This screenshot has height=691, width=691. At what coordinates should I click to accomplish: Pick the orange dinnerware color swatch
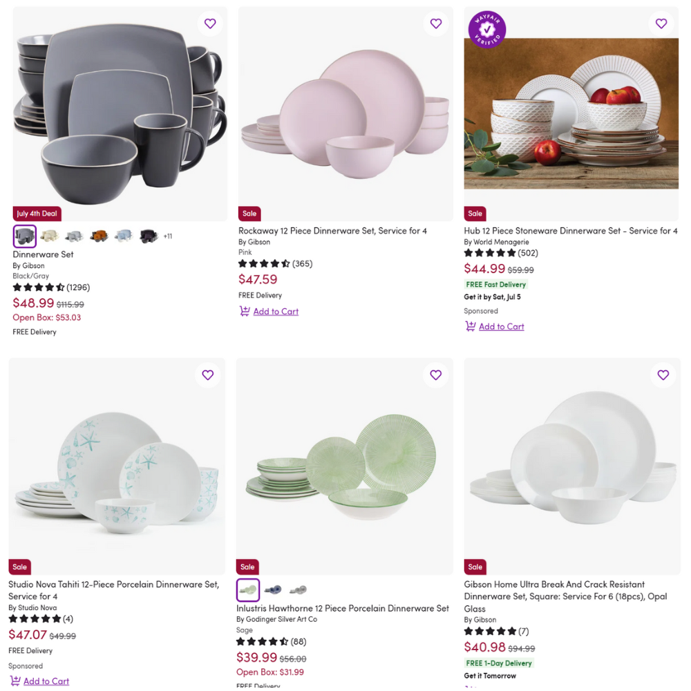coord(99,236)
